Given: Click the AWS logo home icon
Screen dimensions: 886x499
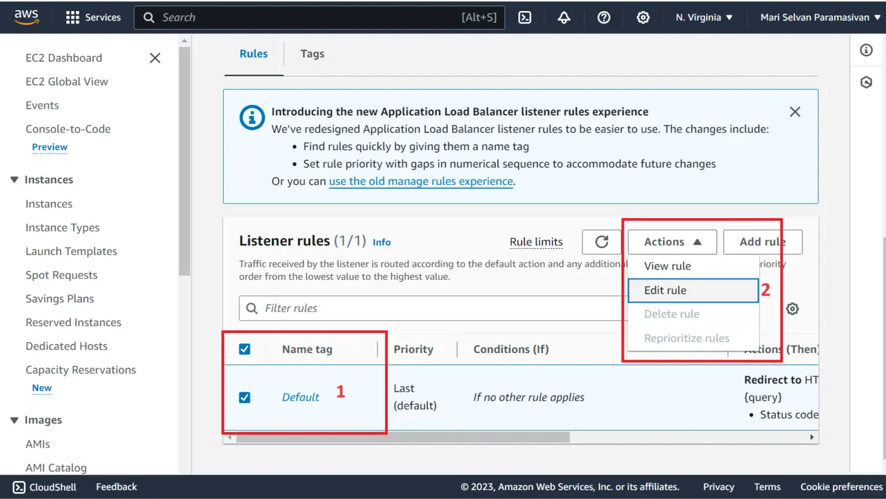Looking at the screenshot, I should click(26, 17).
